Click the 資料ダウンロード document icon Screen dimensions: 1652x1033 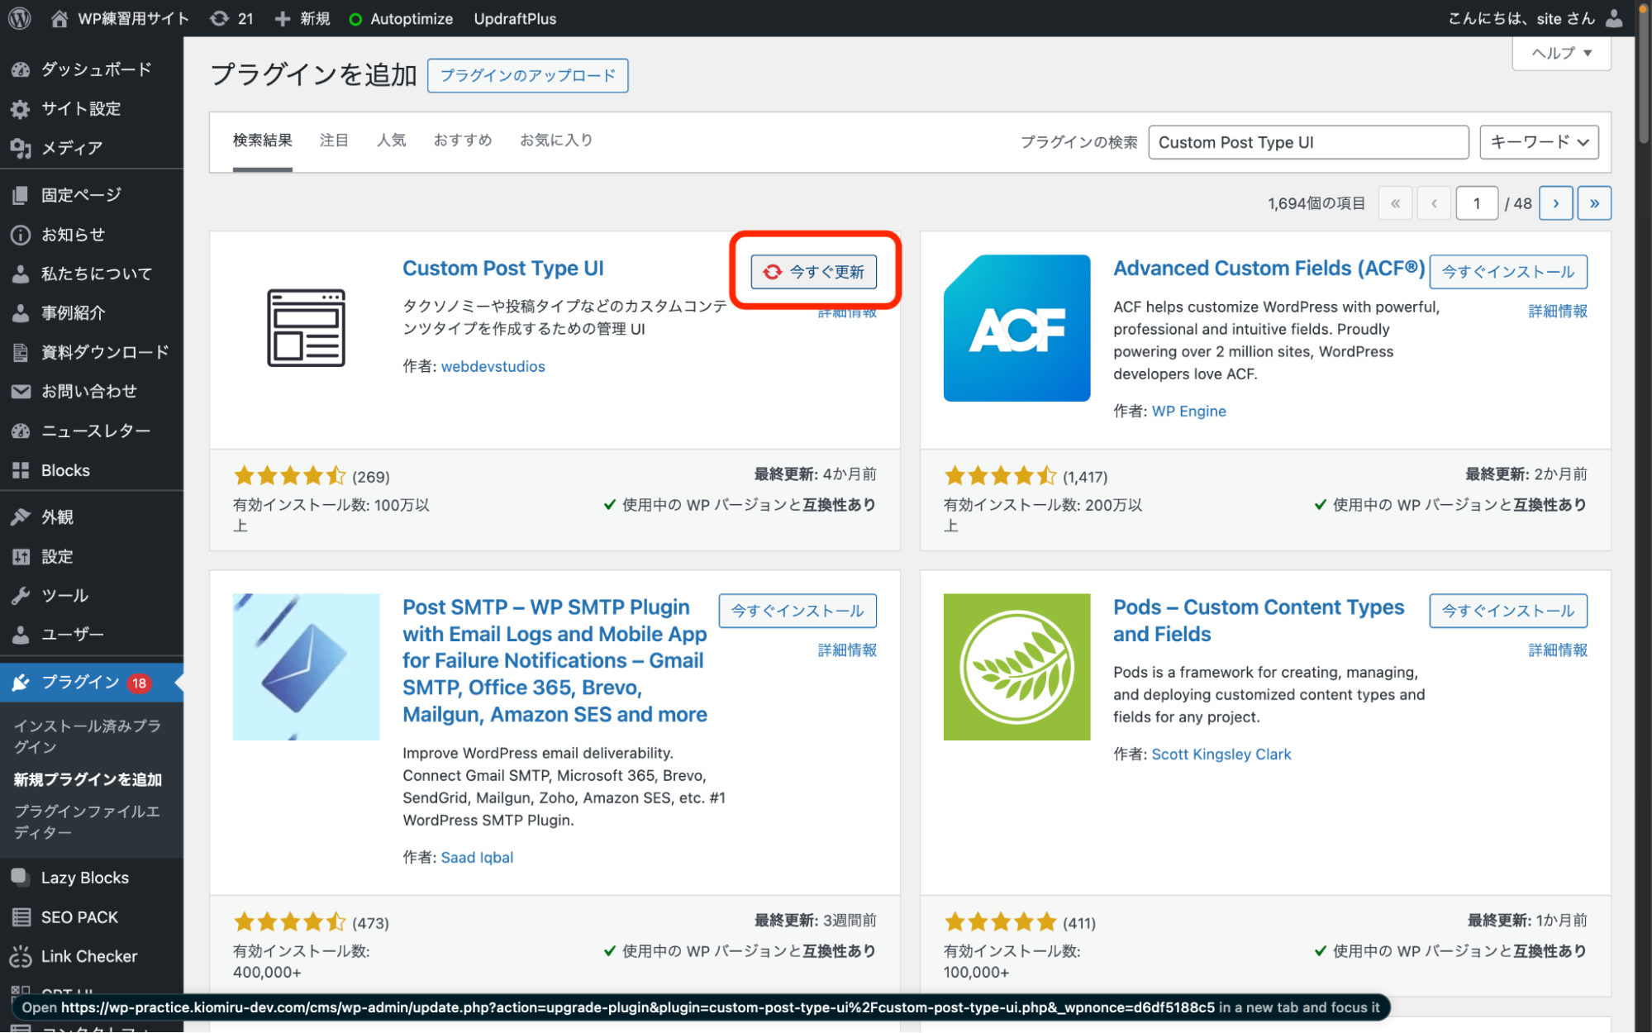pos(21,352)
